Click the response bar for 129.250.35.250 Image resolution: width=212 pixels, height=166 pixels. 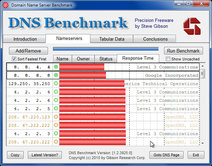[92, 83]
